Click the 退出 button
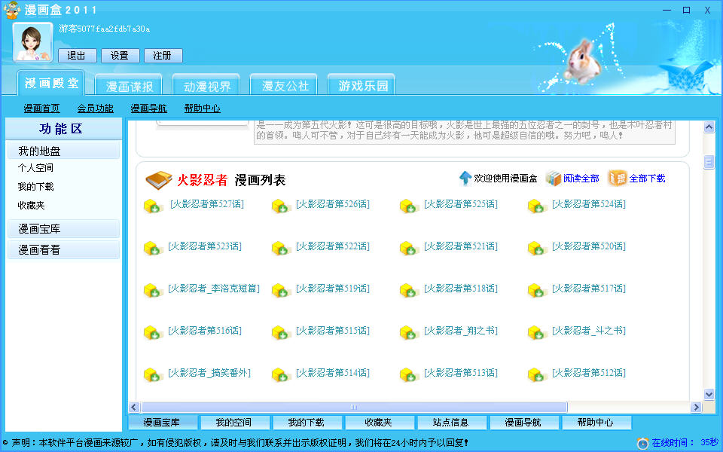The width and height of the screenshot is (723, 452). pyautogui.click(x=77, y=56)
